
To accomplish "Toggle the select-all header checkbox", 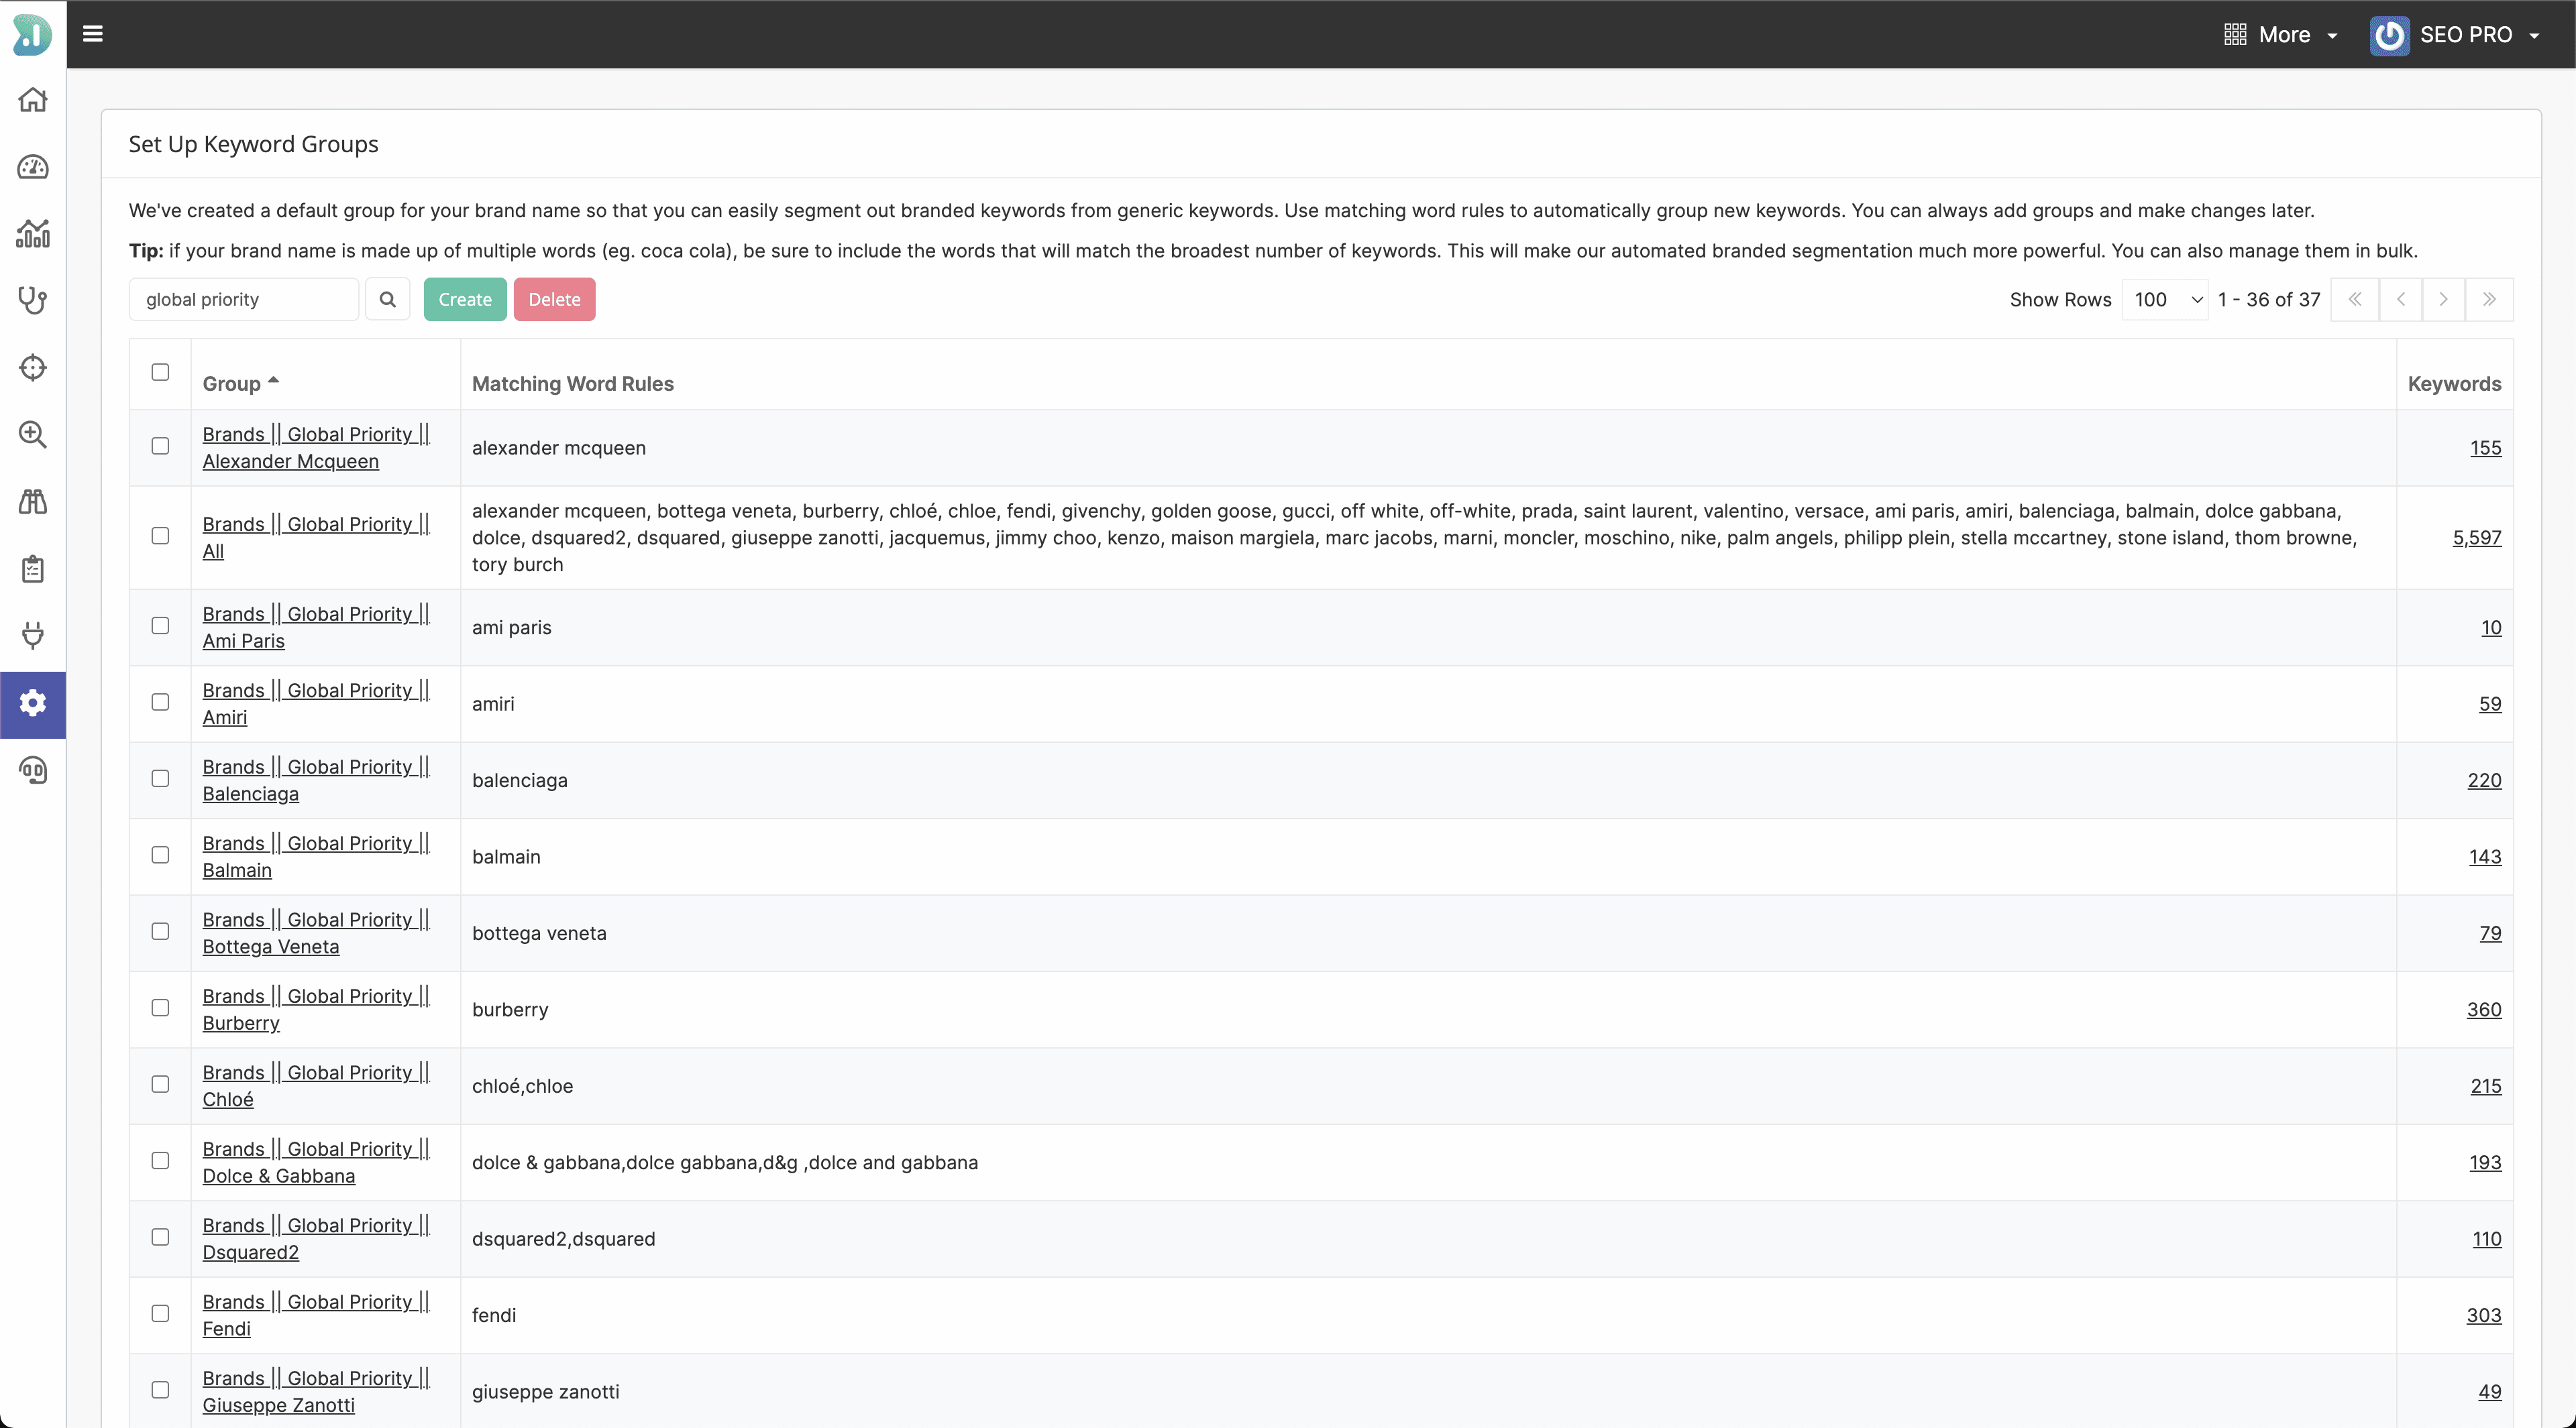I will point(160,371).
